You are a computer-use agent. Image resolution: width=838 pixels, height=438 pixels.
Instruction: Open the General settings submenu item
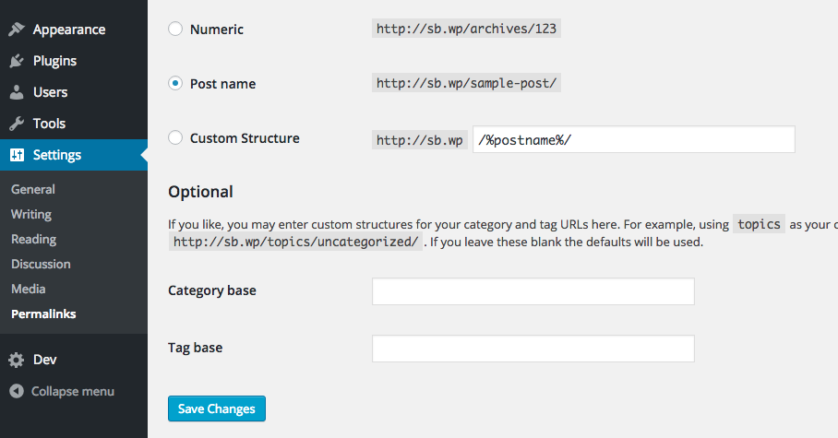33,189
